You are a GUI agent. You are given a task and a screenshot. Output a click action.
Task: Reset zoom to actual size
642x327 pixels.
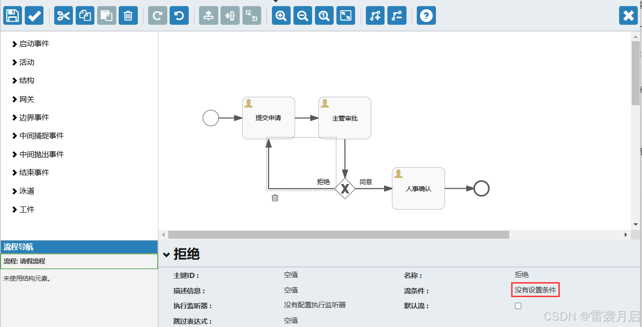[x=324, y=15]
